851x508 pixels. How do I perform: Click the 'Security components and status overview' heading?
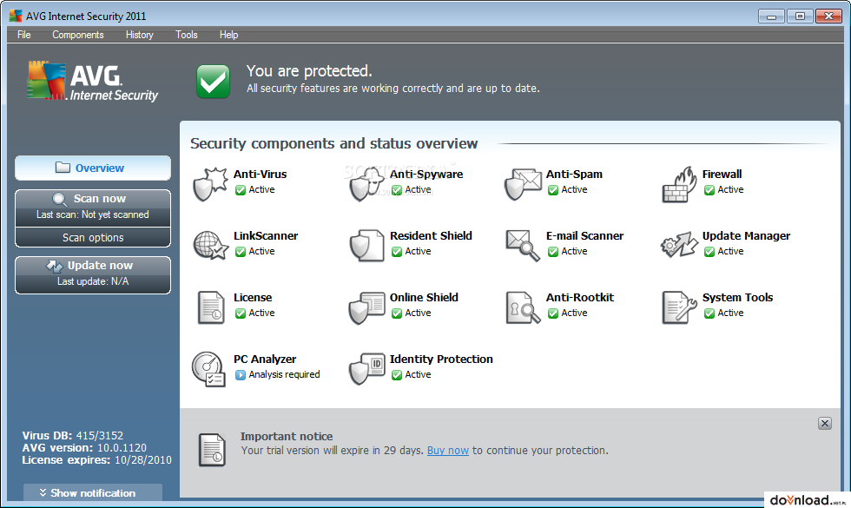333,144
